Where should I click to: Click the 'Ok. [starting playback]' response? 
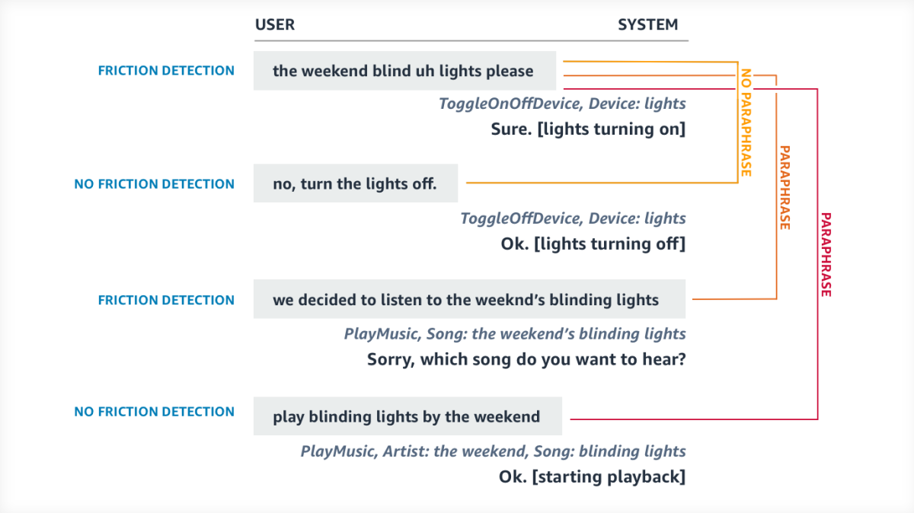[x=592, y=477]
